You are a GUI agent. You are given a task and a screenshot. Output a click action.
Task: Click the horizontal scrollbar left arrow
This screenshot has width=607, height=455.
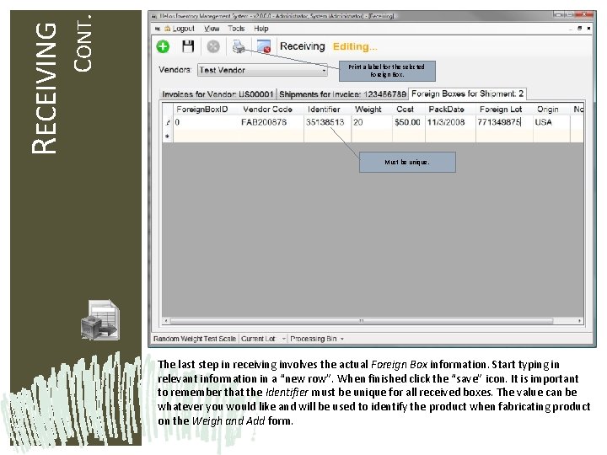click(166, 321)
